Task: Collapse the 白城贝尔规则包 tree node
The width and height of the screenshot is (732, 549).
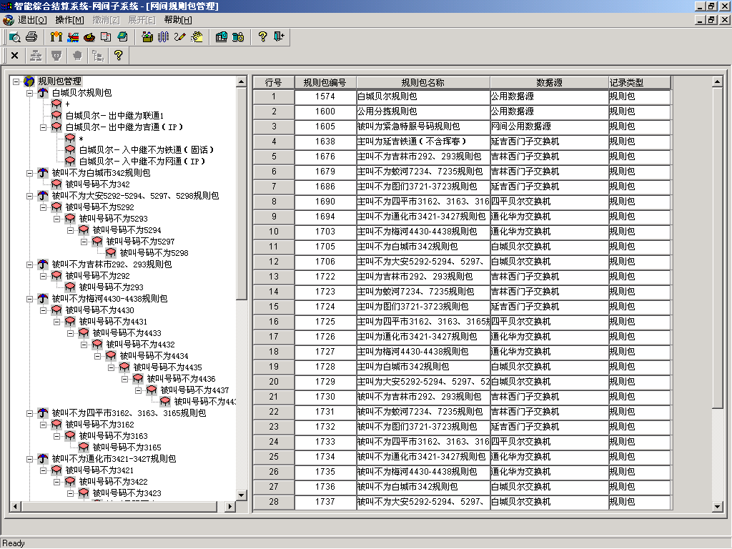Action: (x=29, y=93)
